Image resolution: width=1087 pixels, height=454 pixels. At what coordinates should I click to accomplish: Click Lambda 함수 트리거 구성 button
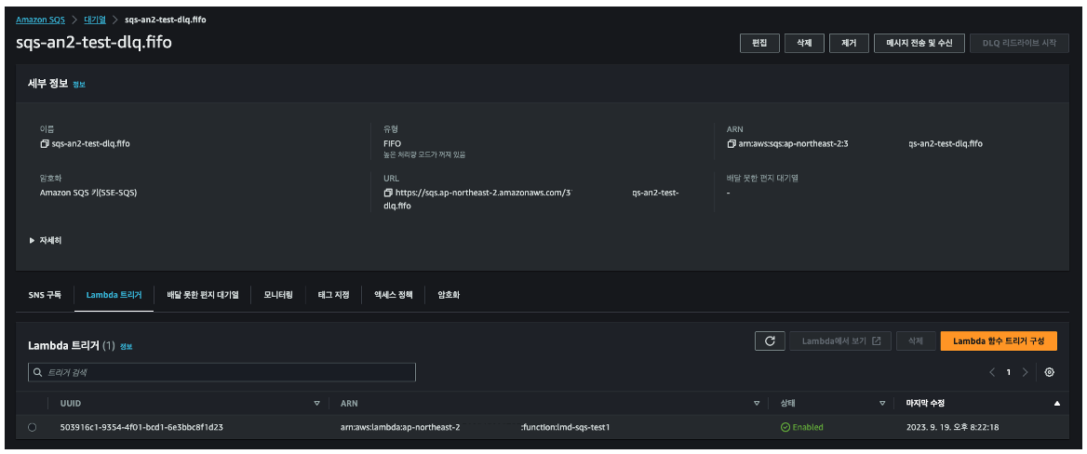(999, 341)
